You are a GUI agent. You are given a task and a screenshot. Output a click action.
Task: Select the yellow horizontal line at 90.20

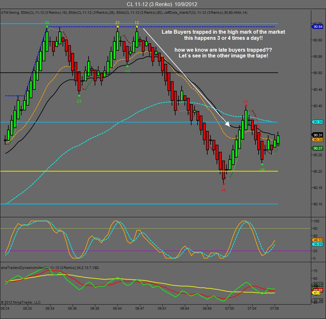pyautogui.click(x=139, y=171)
